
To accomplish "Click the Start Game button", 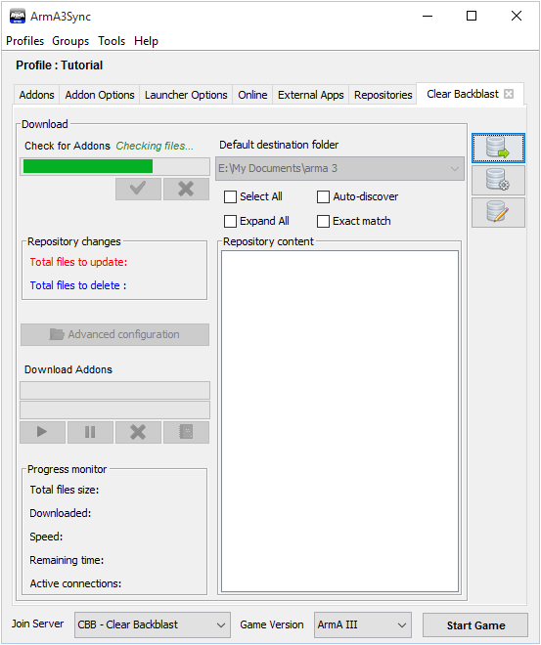I will [x=475, y=625].
